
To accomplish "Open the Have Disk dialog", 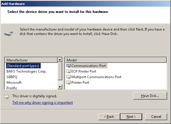I will pos(150,96).
